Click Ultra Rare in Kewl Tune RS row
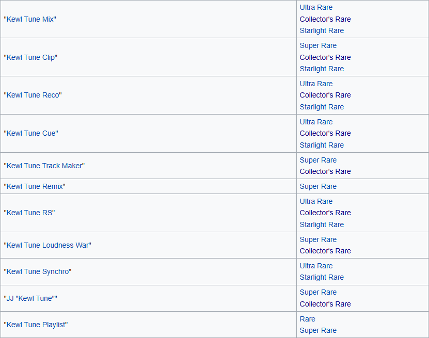 pos(316,202)
